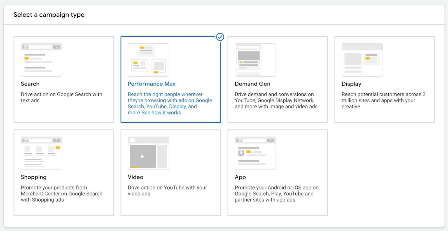Pick the Shopping campaign title
Viewport: 448px width, 231px height.
[34, 177]
